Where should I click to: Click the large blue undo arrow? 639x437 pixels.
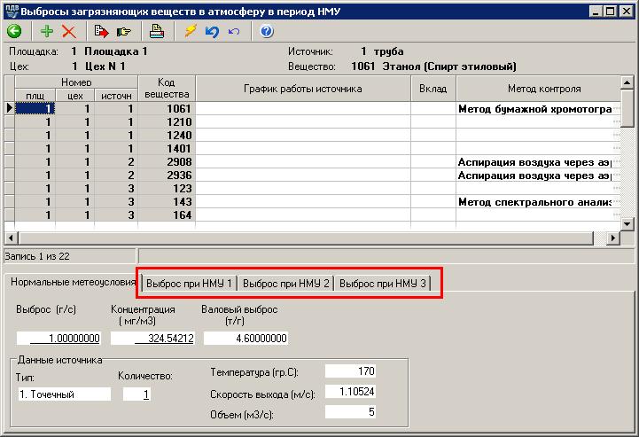pos(211,32)
